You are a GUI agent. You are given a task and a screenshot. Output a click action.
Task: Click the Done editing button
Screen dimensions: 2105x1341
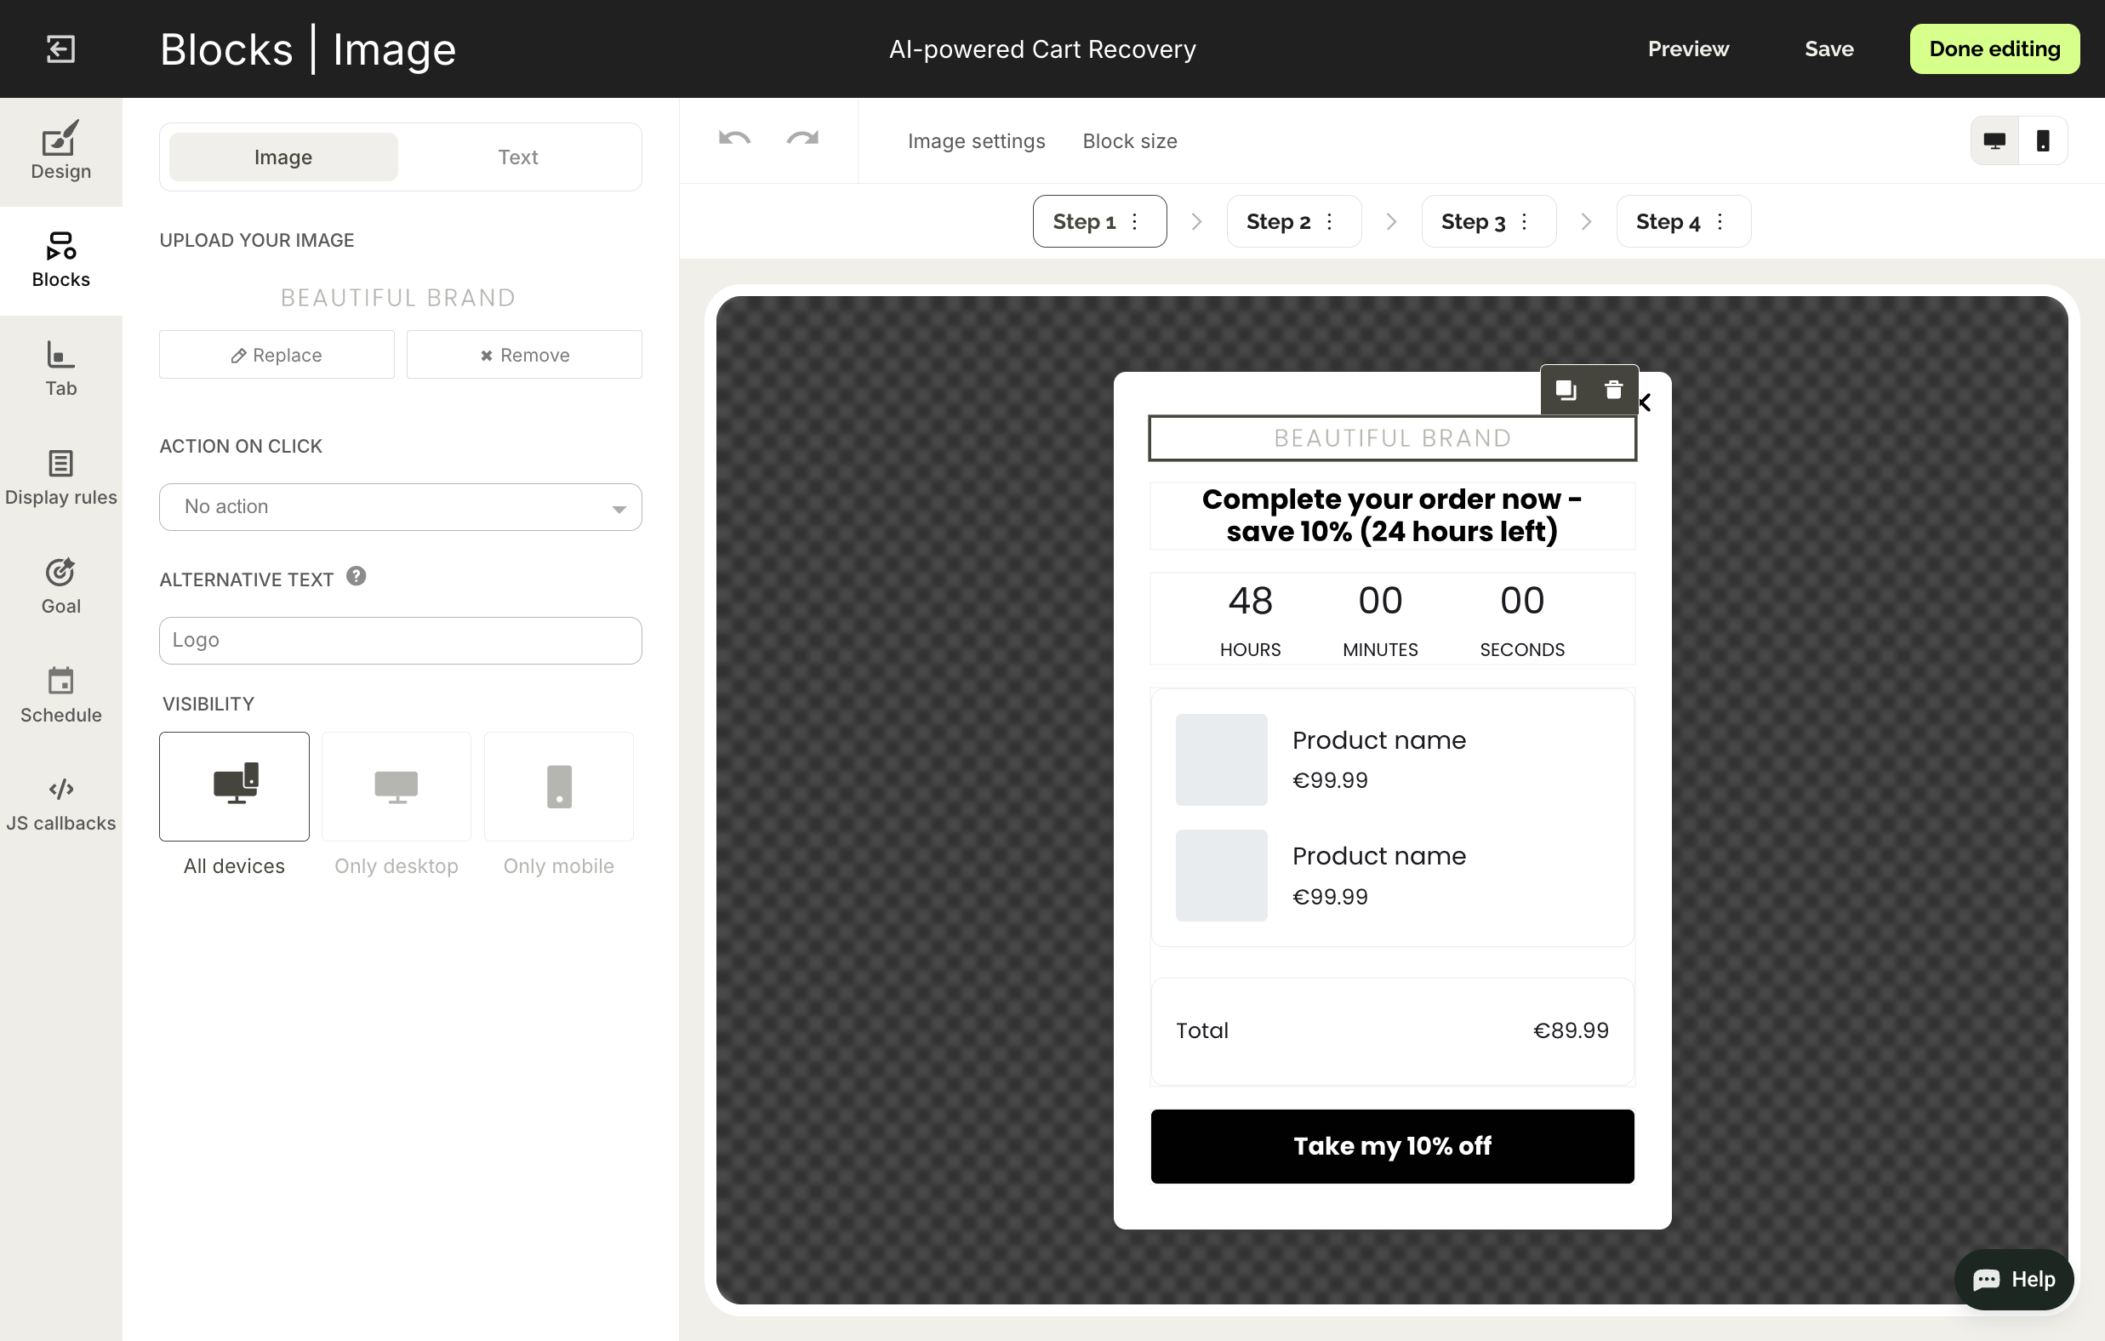pos(1994,49)
